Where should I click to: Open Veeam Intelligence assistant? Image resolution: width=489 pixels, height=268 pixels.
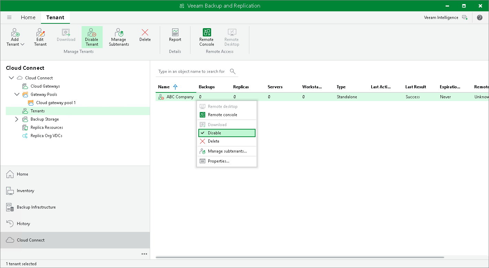point(446,18)
